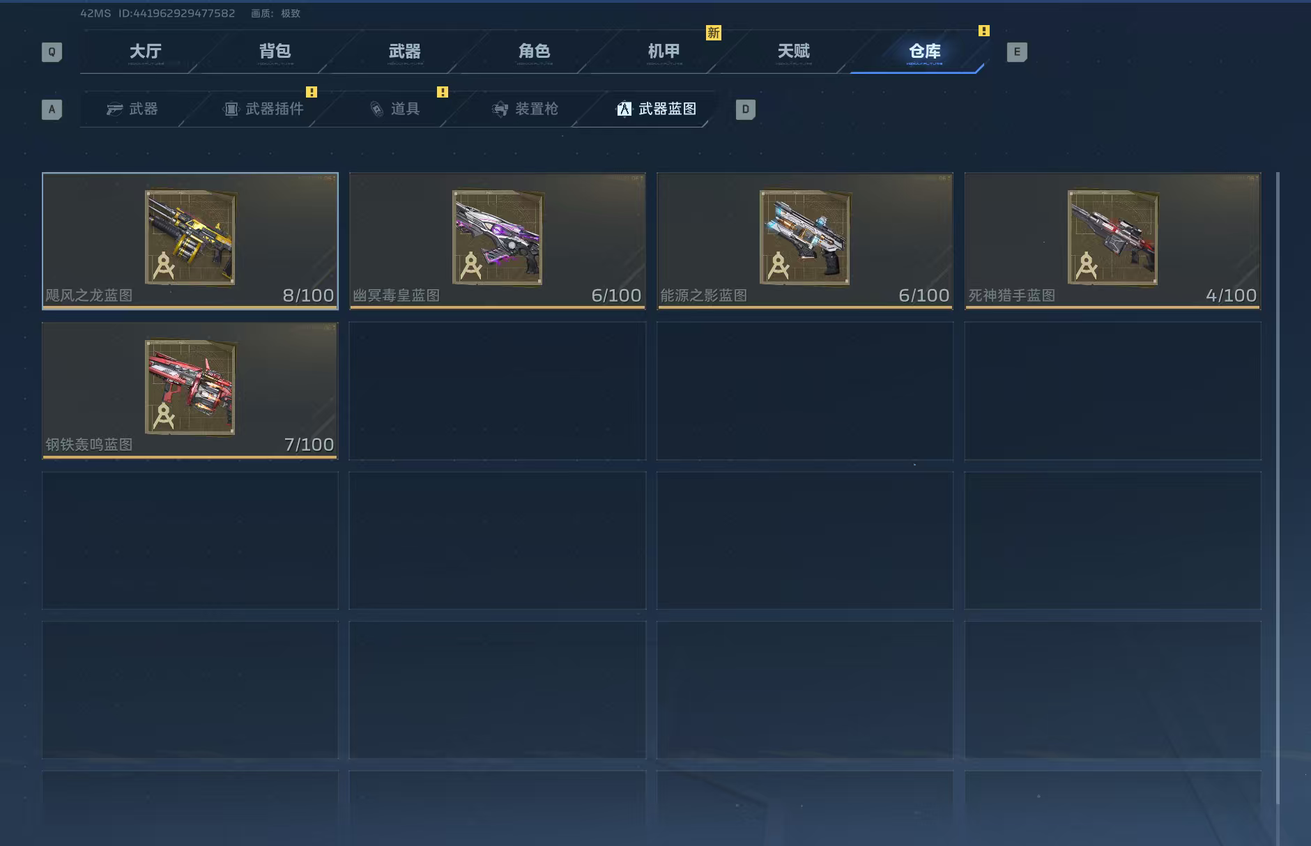Click the chip icon of 武器插件 subtab

point(231,109)
